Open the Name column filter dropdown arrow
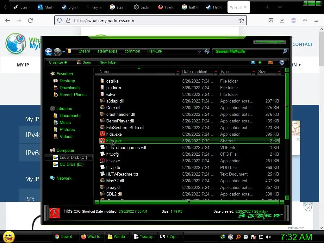324x243 pixels. point(178,72)
